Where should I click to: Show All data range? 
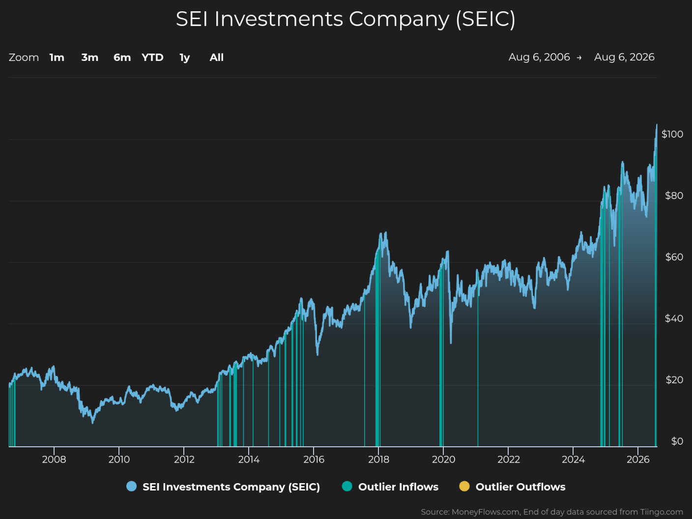point(217,58)
